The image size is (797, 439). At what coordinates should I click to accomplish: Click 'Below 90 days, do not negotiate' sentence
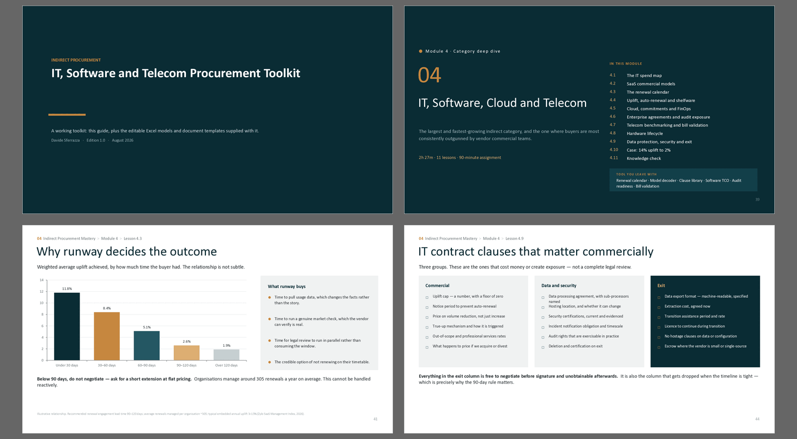click(x=114, y=379)
